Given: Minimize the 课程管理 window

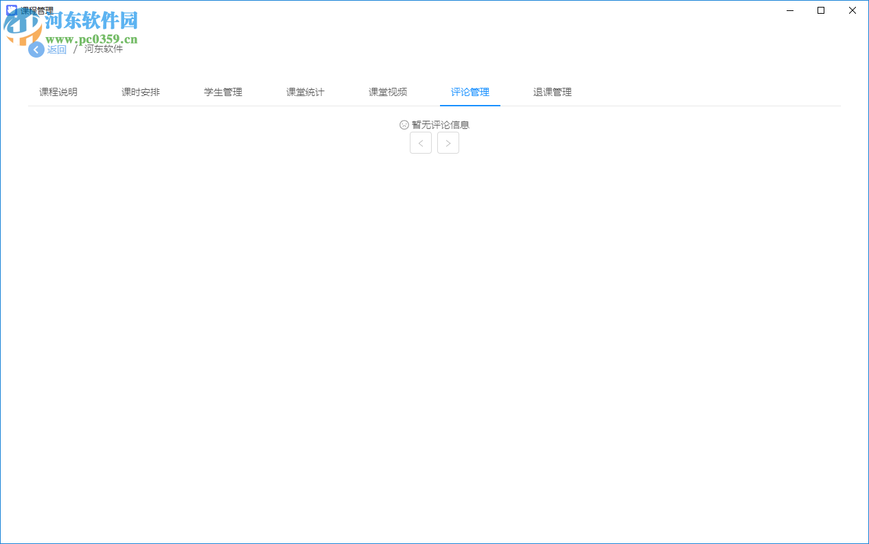Looking at the screenshot, I should [789, 10].
